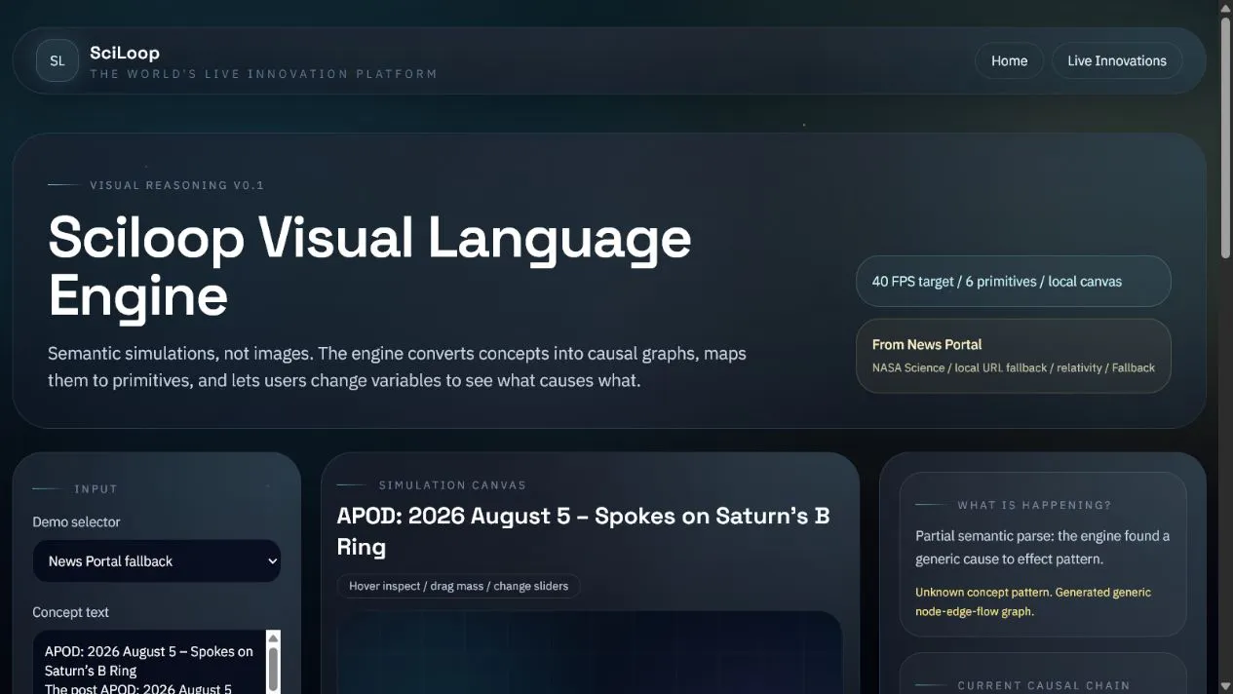The height and width of the screenshot is (694, 1233).
Task: Open the Live Innovations nav link
Action: point(1116,60)
